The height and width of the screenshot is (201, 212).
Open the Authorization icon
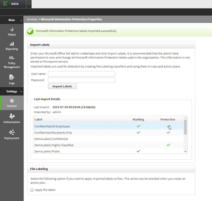pos(12,116)
